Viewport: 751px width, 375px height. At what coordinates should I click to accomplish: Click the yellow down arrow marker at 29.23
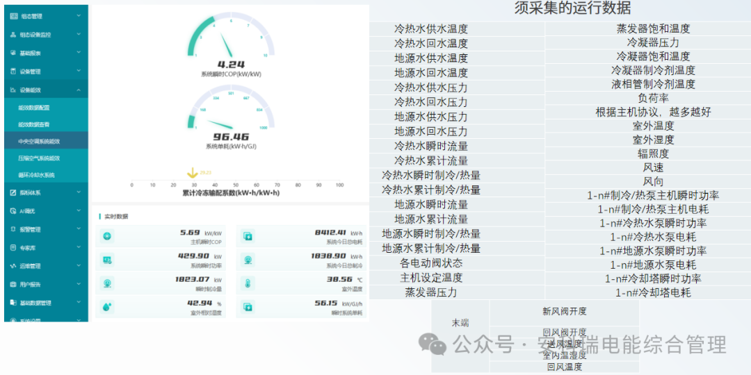(193, 173)
